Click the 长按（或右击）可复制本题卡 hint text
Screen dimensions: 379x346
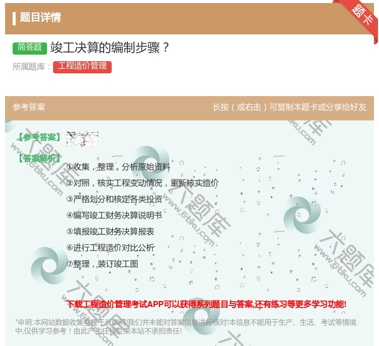pos(290,107)
